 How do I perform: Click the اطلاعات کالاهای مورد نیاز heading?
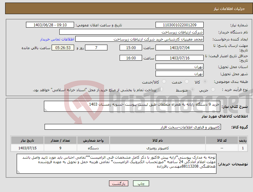click(224, 116)
